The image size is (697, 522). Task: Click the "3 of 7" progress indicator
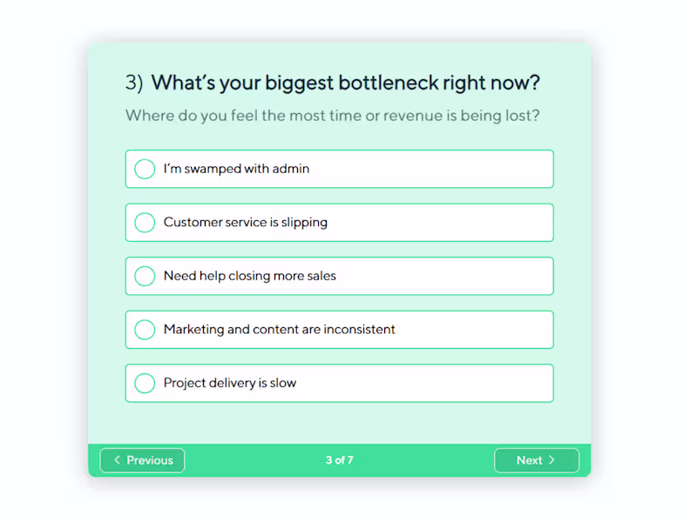340,460
